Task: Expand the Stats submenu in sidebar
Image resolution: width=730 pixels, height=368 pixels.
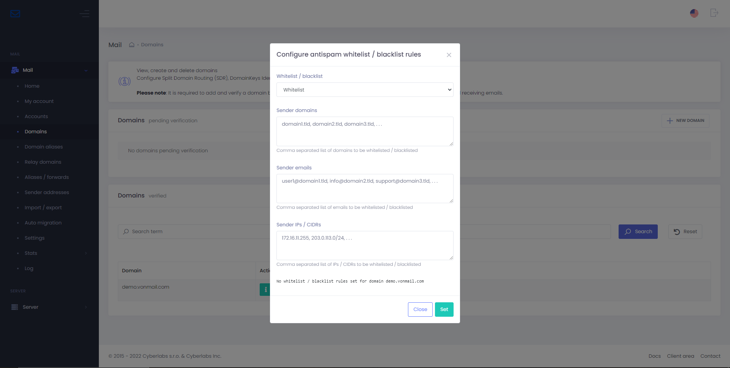Action: tap(86, 253)
